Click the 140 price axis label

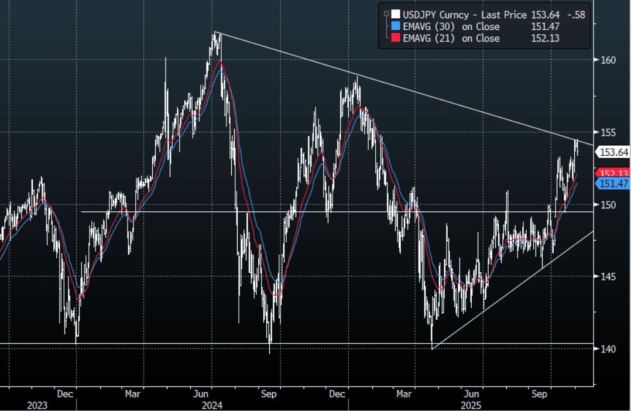[x=608, y=349]
